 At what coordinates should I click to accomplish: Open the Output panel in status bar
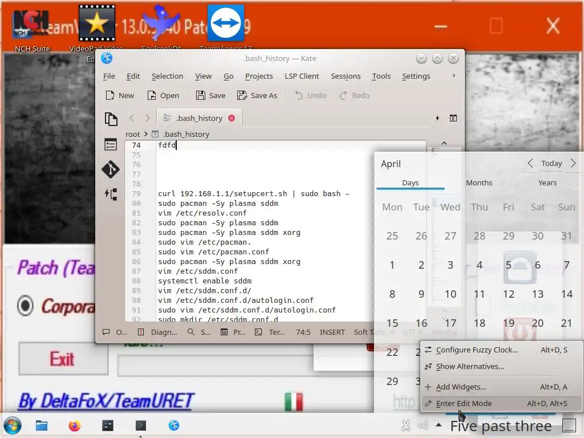coord(115,332)
